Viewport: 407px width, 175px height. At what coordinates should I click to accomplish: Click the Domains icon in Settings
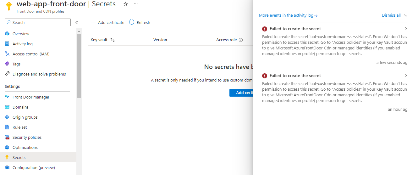pyautogui.click(x=7, y=107)
